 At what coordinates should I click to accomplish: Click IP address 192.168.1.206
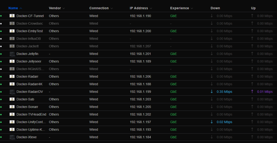pyautogui.click(x=140, y=76)
